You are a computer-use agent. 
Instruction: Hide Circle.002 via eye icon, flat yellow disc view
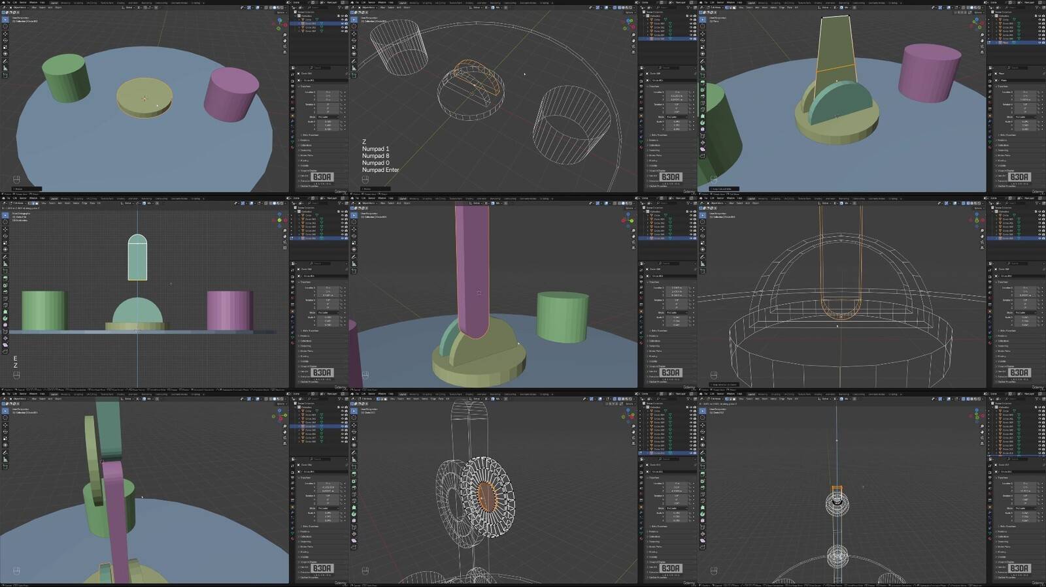(x=342, y=27)
